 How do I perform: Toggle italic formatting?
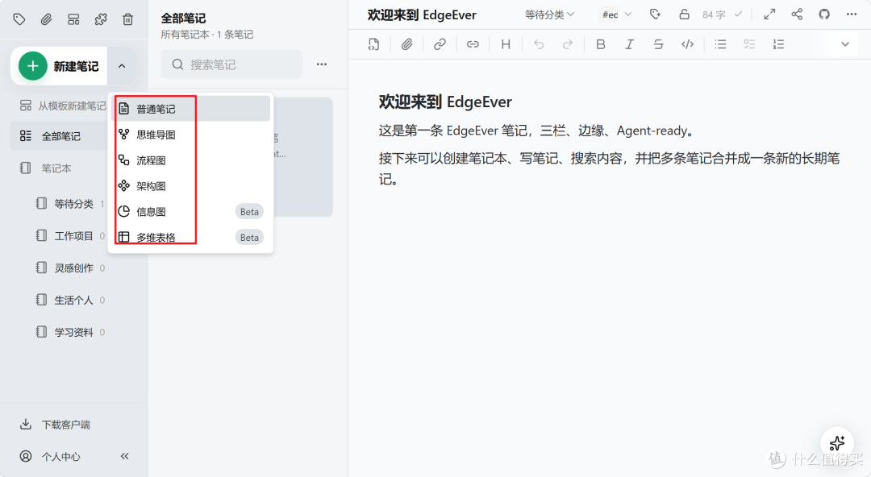(x=629, y=44)
